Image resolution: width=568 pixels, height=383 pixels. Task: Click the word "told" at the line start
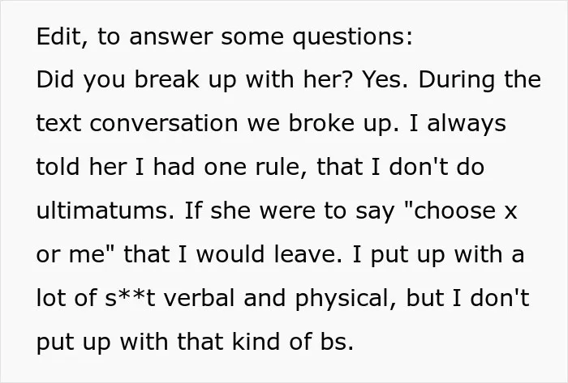[x=58, y=167]
